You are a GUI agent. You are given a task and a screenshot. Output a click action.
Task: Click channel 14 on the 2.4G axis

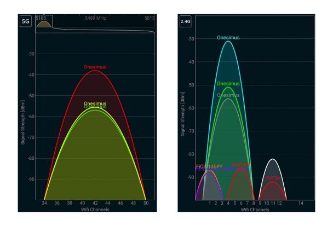coord(301,204)
